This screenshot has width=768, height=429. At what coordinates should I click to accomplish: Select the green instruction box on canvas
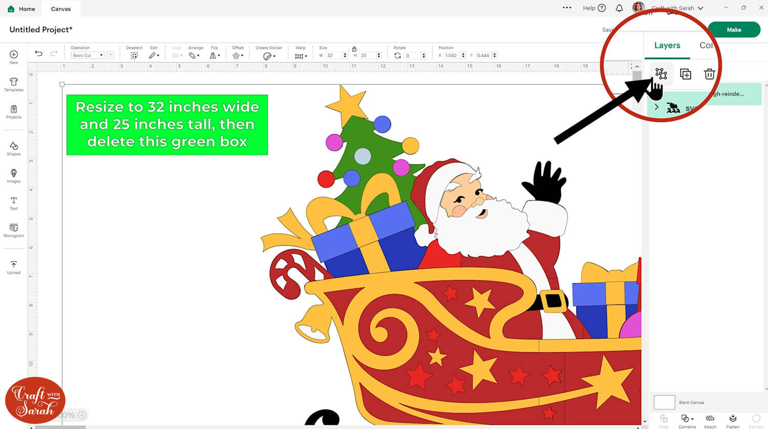[167, 124]
